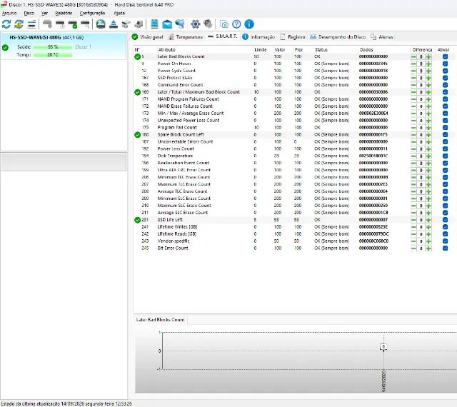Image resolution: width=457 pixels, height=407 pixels.
Task: Click the network globe monitors icon
Action: click(180, 24)
